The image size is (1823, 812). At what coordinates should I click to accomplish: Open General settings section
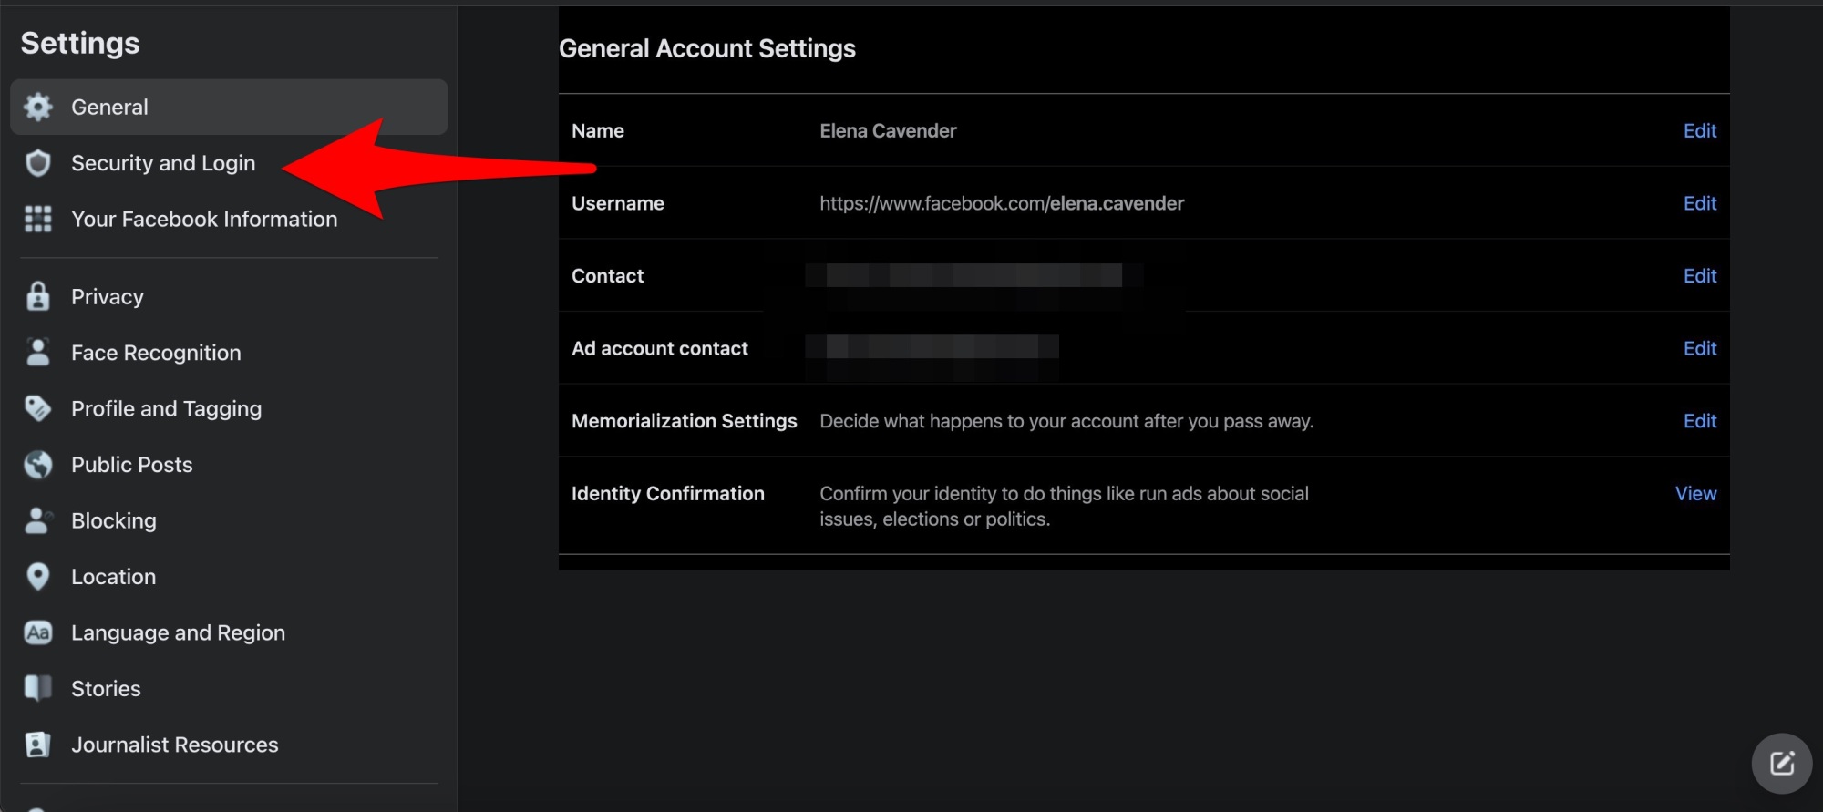(x=229, y=108)
